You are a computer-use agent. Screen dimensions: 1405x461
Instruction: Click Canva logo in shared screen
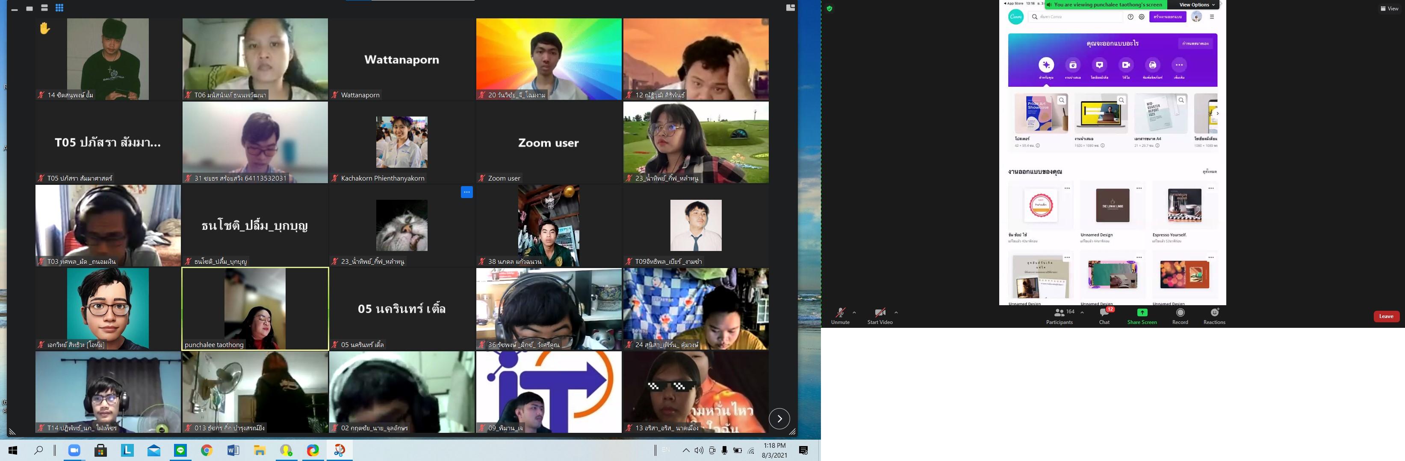click(1016, 17)
